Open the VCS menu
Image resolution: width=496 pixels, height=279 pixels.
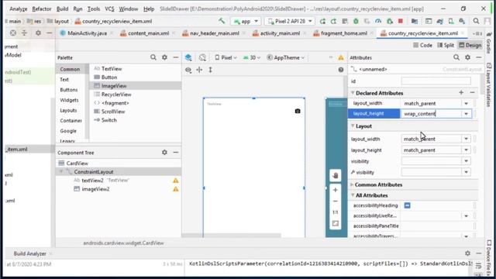(x=109, y=9)
